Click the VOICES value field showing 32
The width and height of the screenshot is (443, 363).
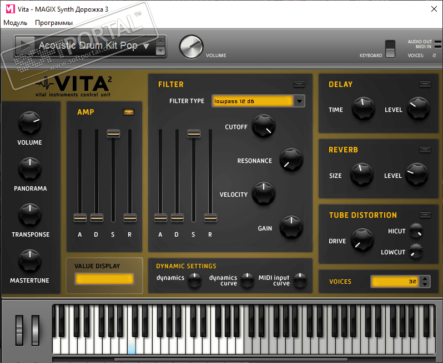pos(395,282)
